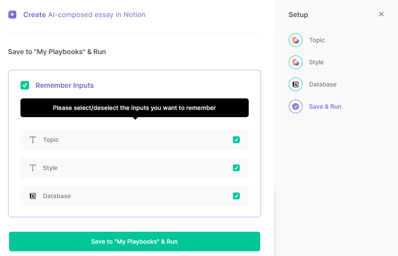398x256 pixels.
Task: Deselect the Topic input checkbox
Action: click(236, 139)
